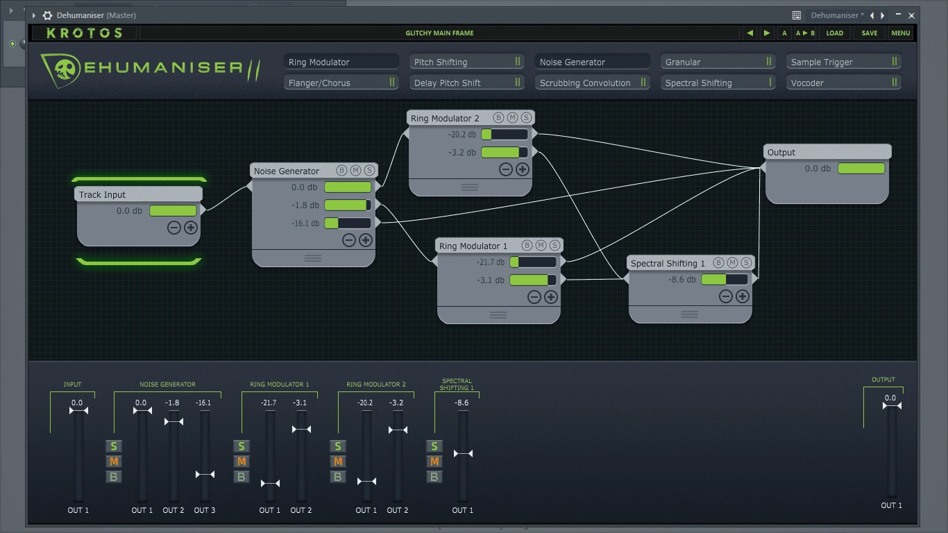Image resolution: width=948 pixels, height=533 pixels.
Task: Open the GLITCHY MAIN FRAME preset selector
Action: 439,33
